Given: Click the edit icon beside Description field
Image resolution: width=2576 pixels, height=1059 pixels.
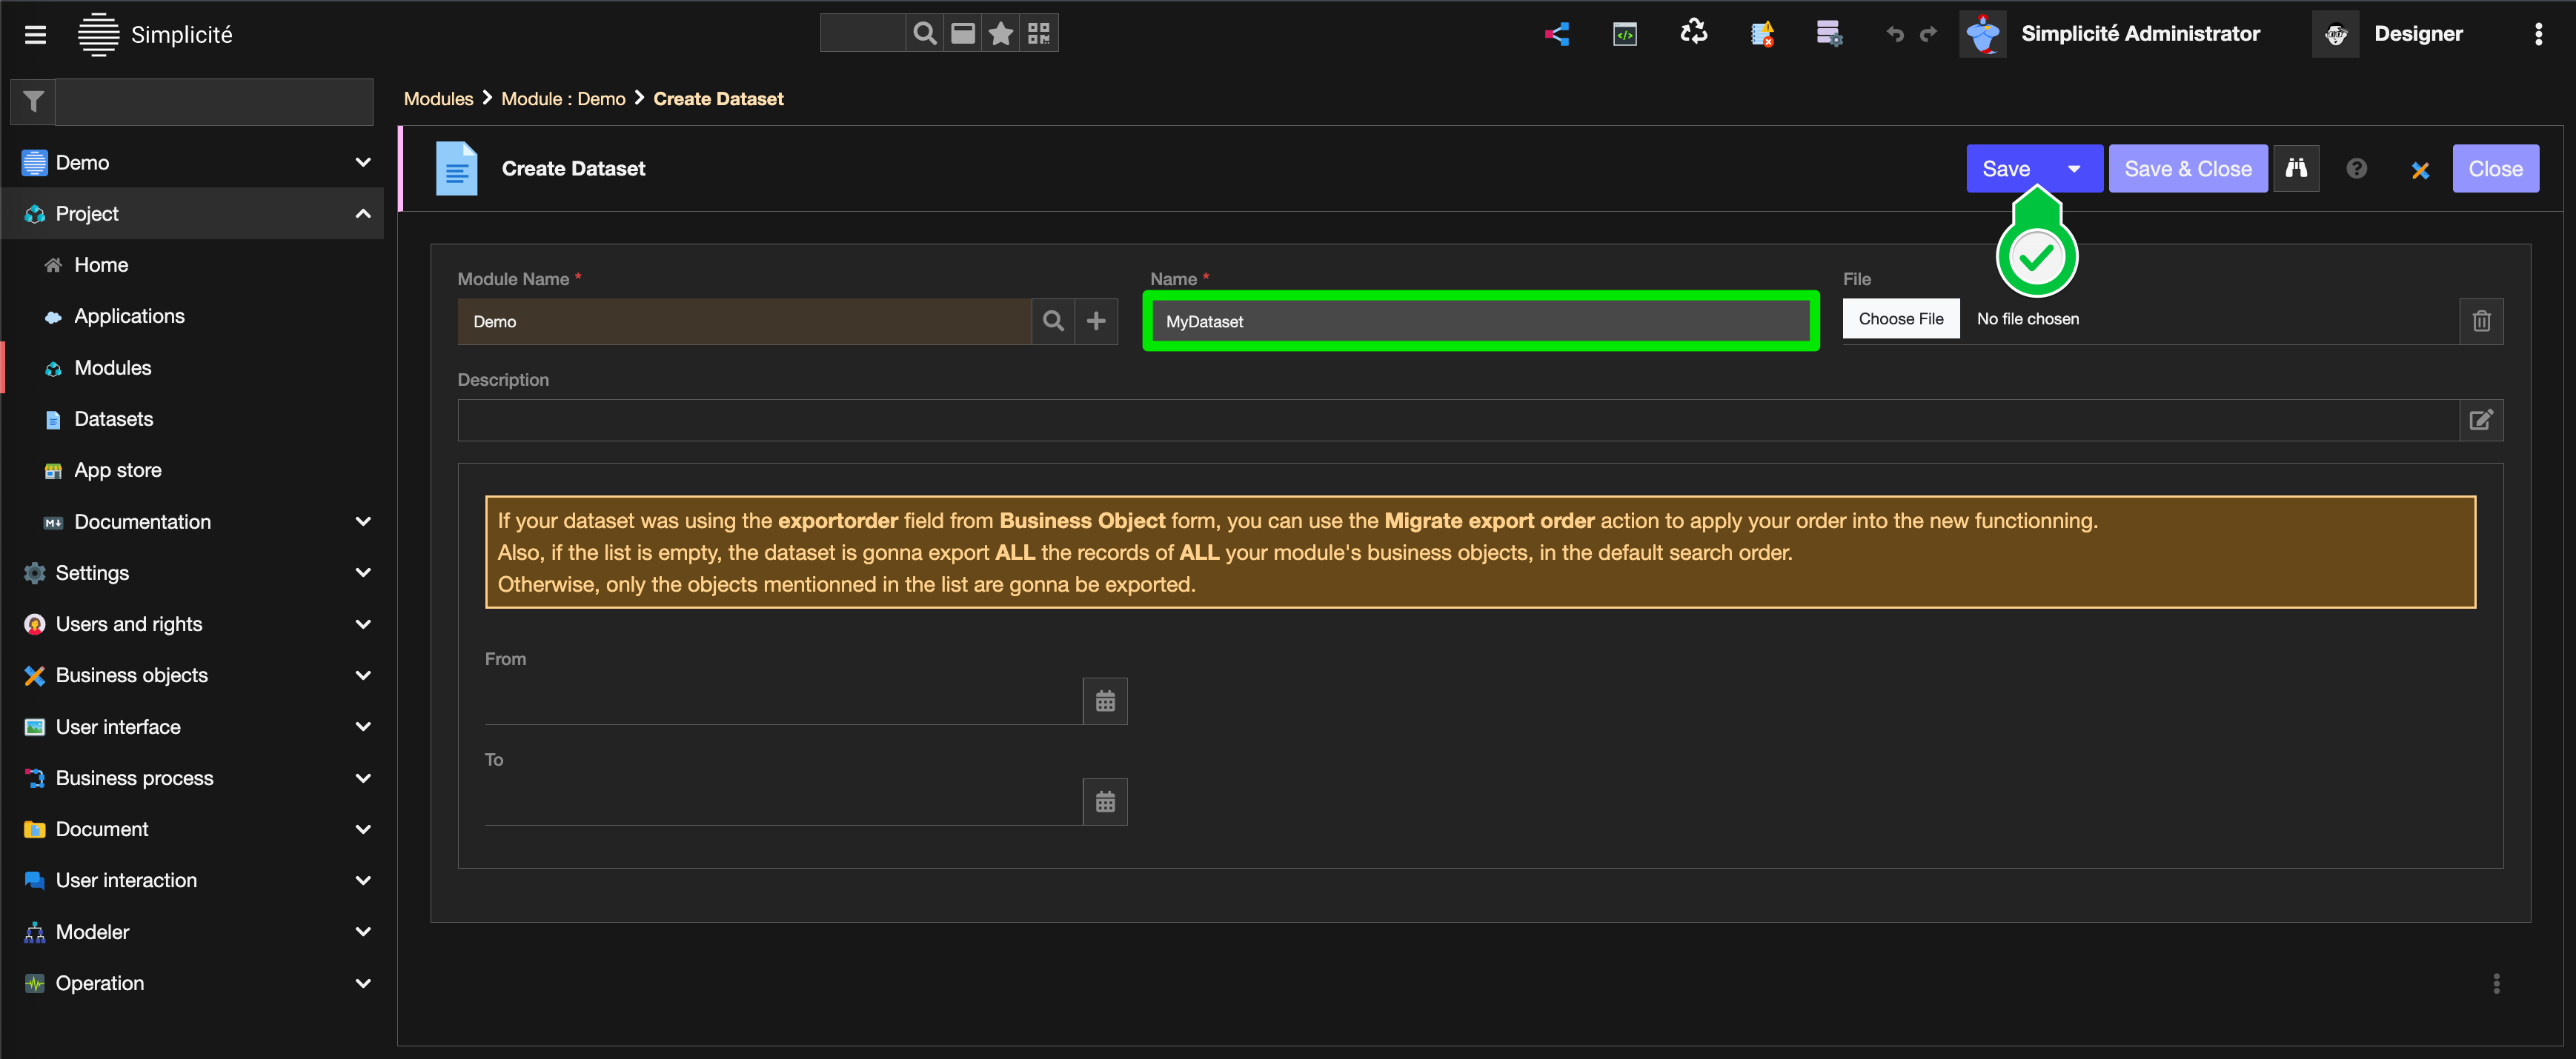Looking at the screenshot, I should point(2481,420).
